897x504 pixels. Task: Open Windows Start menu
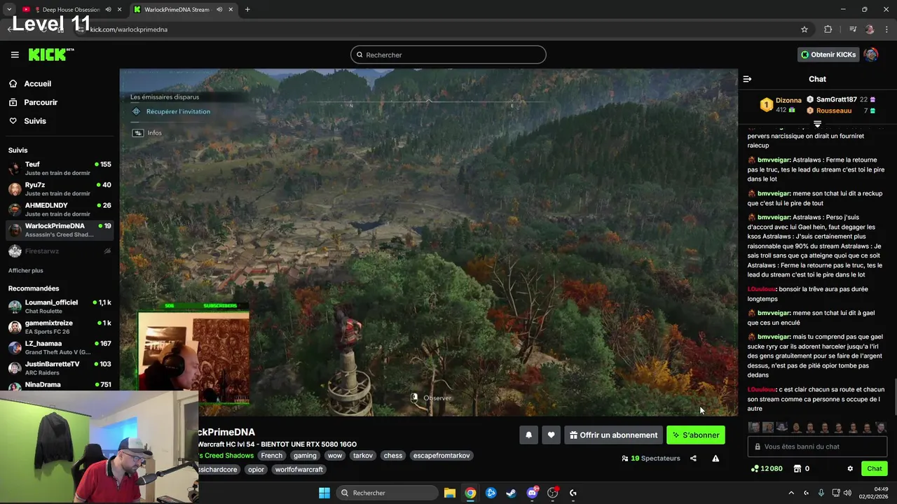coord(324,493)
